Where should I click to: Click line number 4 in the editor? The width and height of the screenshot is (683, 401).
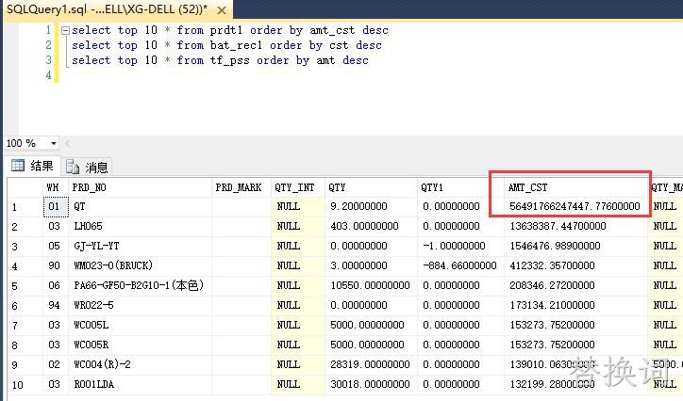48,75
